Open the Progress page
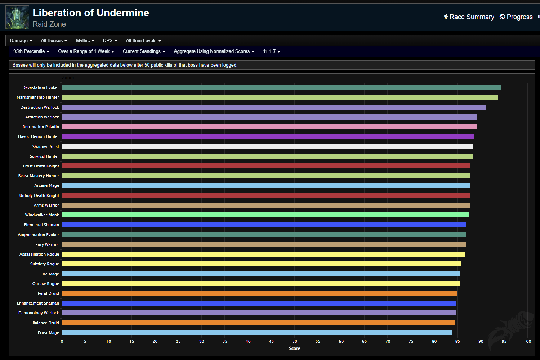The height and width of the screenshot is (360, 540). 516,17
